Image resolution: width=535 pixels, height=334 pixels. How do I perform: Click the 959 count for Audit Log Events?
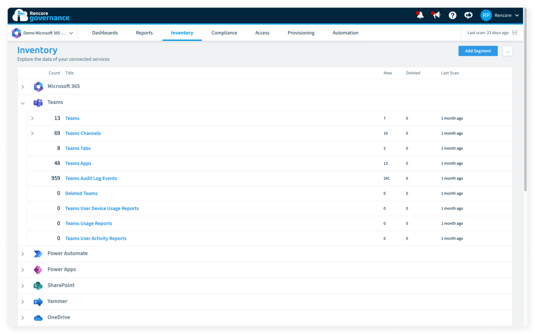(x=56, y=178)
